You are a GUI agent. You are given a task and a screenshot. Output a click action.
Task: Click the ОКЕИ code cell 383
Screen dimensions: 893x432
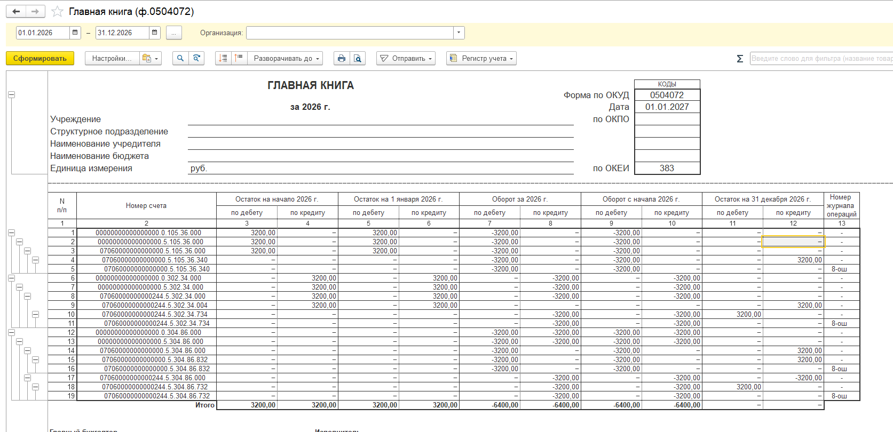click(x=667, y=168)
